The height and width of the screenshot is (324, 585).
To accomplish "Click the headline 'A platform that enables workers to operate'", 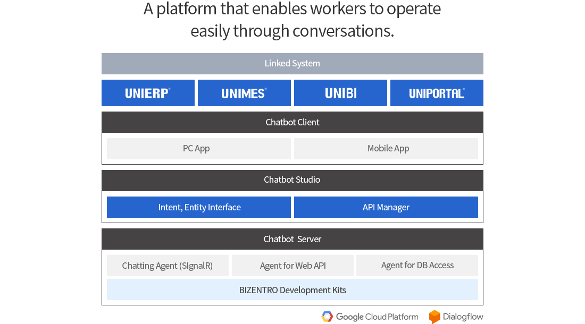I will coord(292,9).
